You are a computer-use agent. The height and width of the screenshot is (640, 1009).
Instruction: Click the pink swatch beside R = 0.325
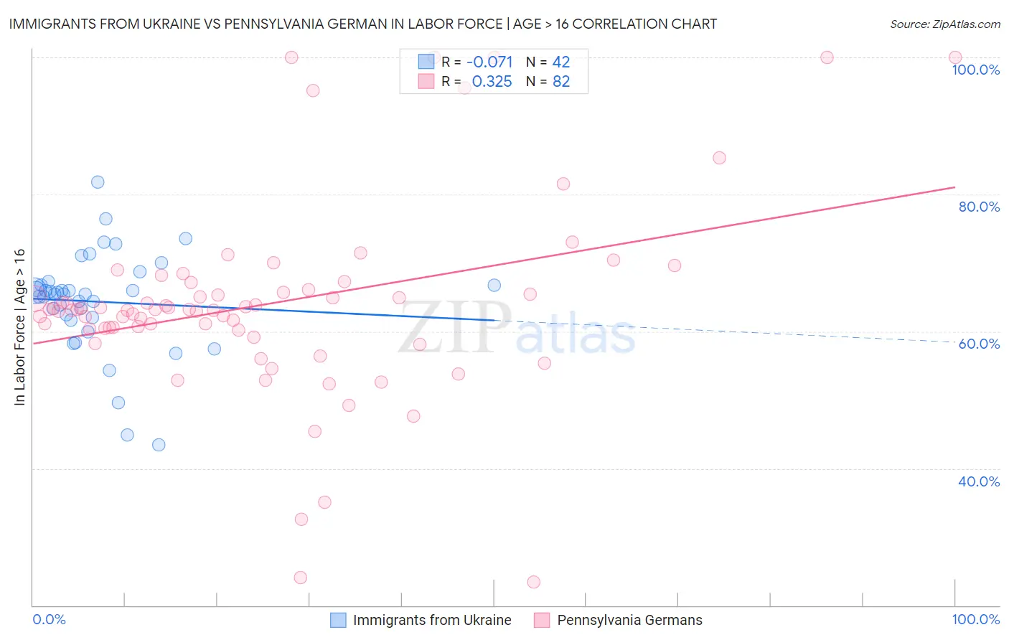426,81
